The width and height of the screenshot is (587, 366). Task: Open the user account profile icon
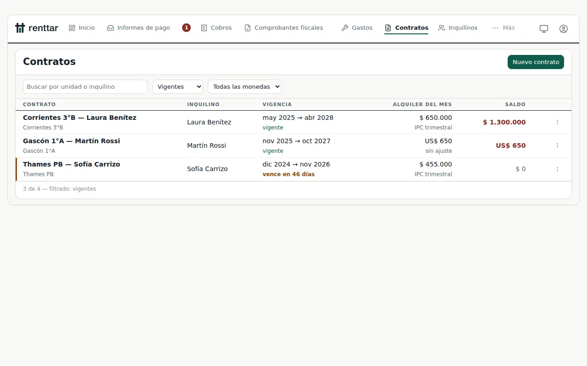564,28
